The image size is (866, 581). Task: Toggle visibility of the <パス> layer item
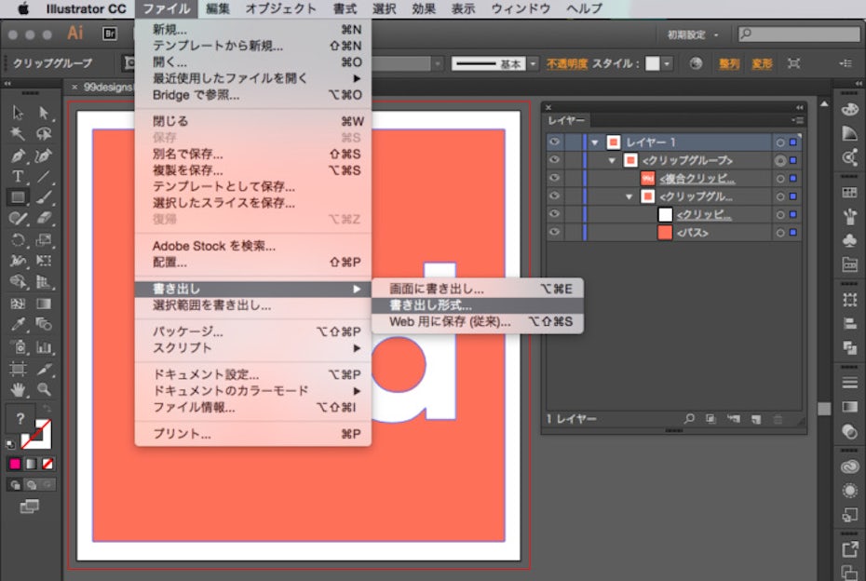click(x=554, y=232)
